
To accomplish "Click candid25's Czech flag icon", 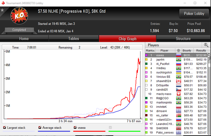I will 178,90.
